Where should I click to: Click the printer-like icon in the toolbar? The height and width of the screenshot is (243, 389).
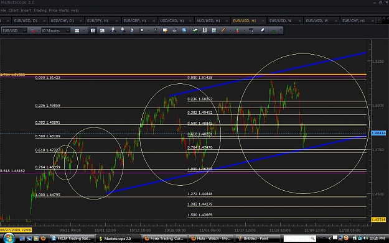pos(174,30)
